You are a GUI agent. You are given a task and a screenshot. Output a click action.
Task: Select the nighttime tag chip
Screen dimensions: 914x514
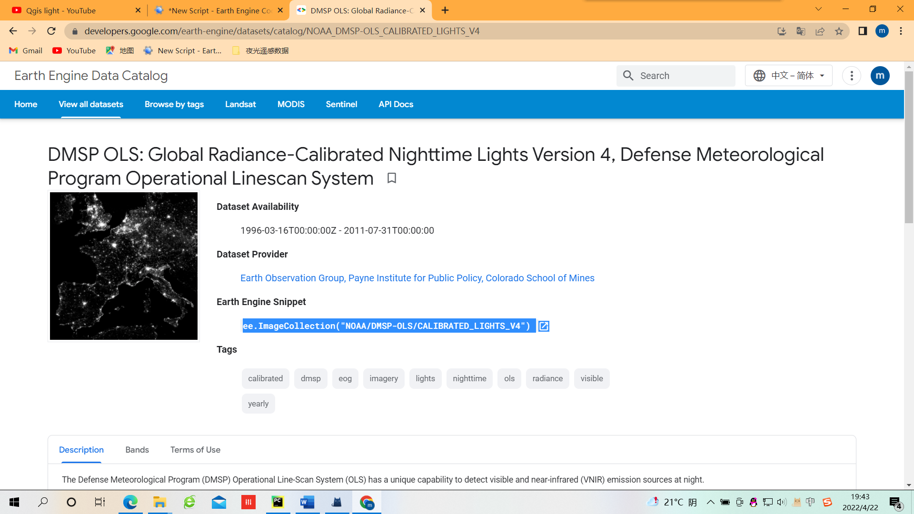[x=469, y=378]
